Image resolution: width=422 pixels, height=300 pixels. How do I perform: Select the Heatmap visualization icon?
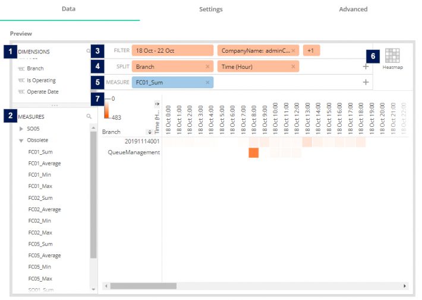(392, 56)
